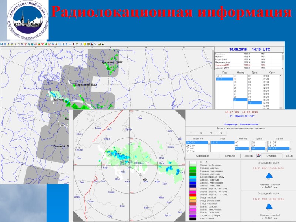Select the Петрозавод Дмрл row in radar list

point(248,62)
